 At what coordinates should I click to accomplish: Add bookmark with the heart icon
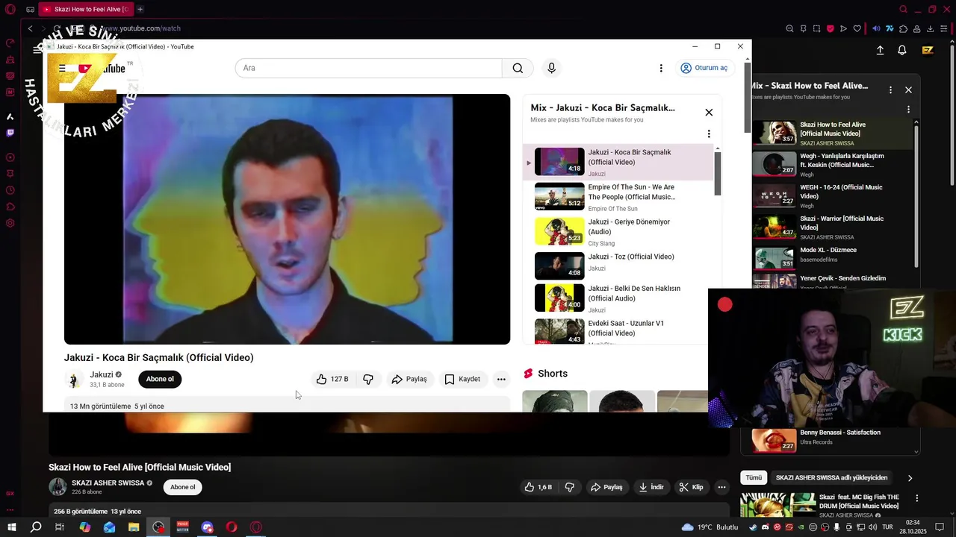point(857,28)
